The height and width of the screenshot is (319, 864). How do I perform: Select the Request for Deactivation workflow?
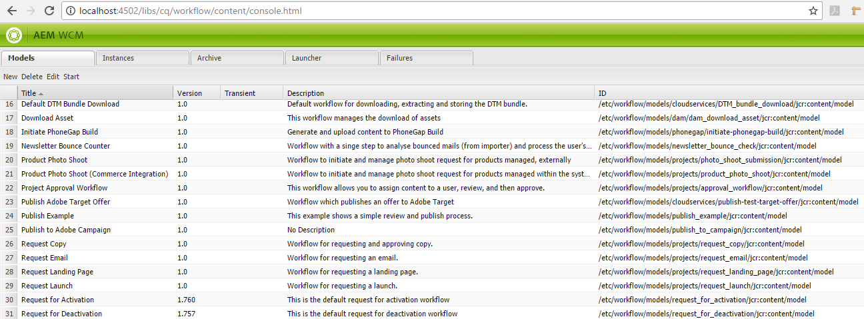point(432,313)
